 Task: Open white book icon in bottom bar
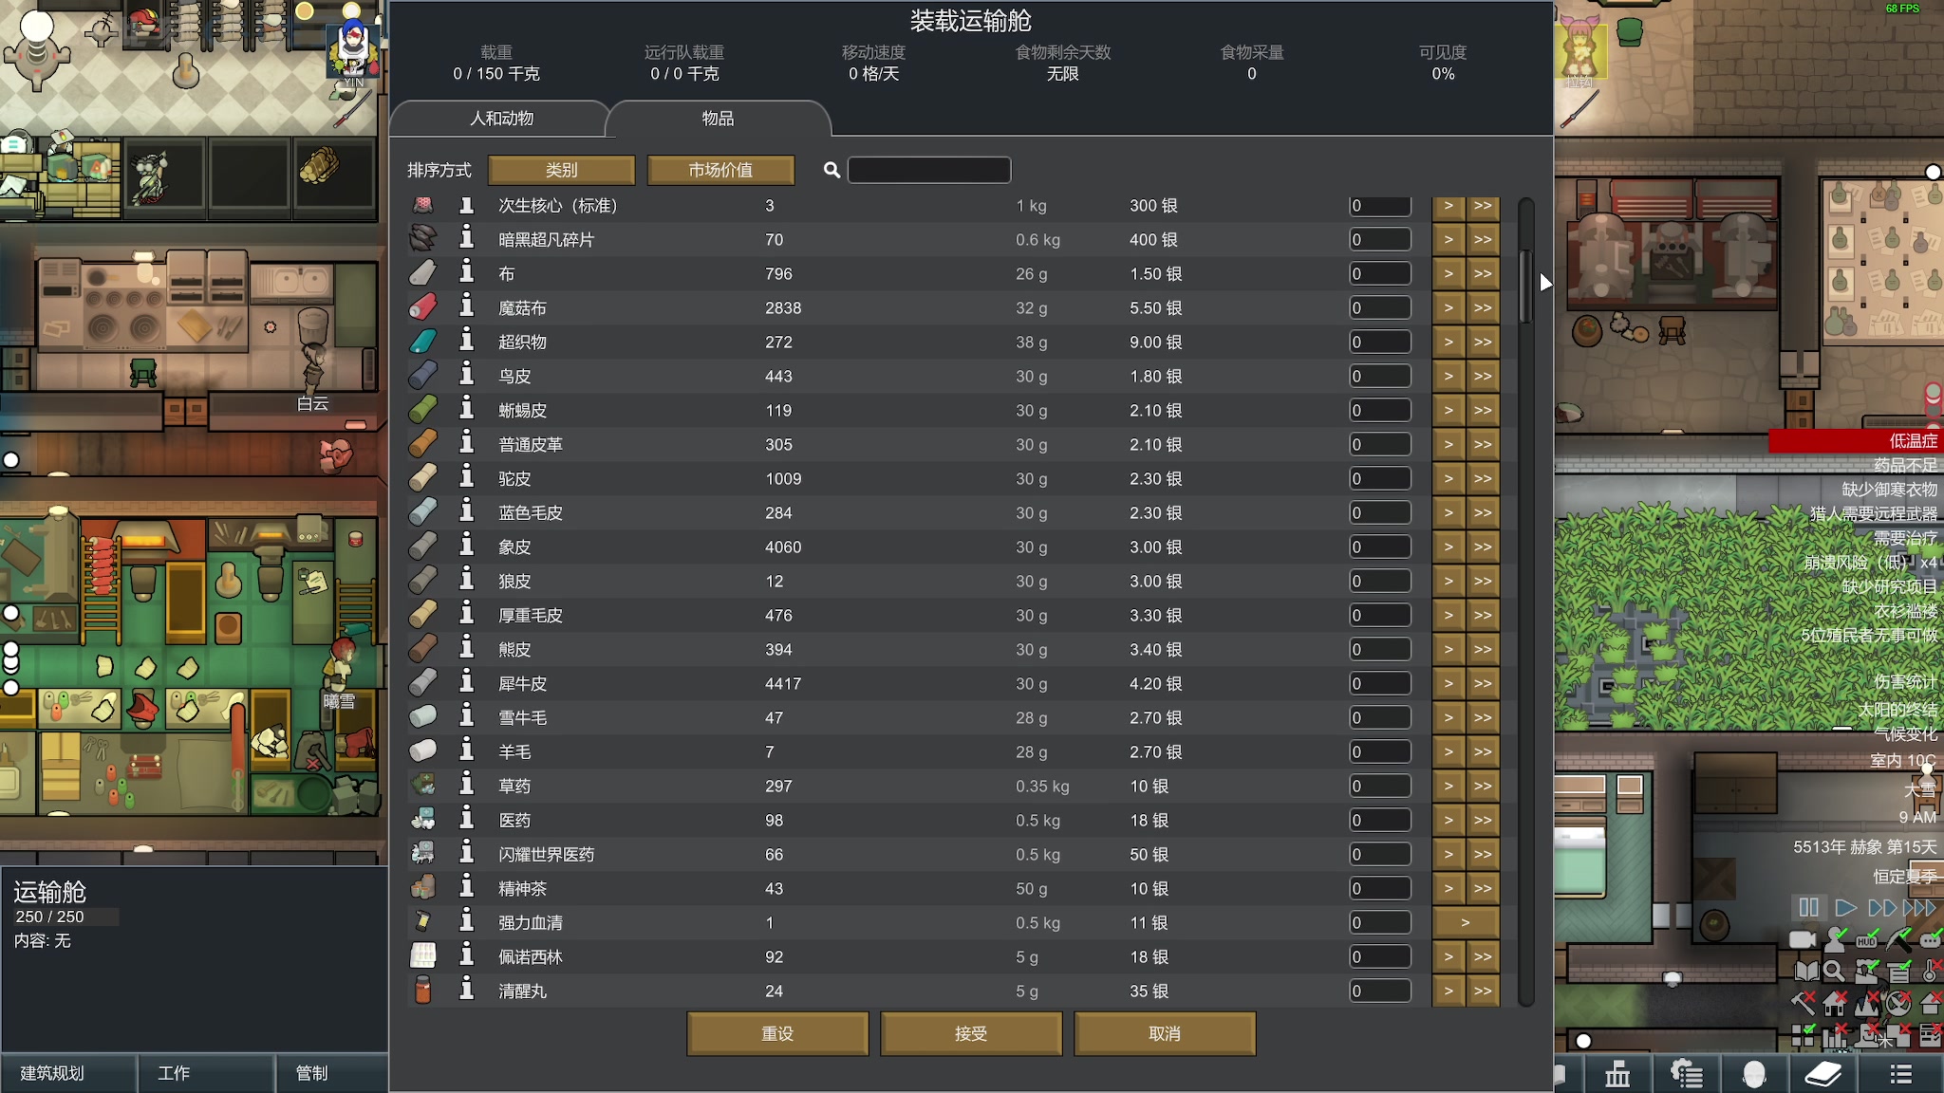point(1822,1074)
